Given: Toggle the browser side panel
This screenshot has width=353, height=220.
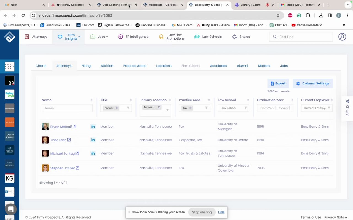Looking at the screenshot, I should (x=330, y=15).
